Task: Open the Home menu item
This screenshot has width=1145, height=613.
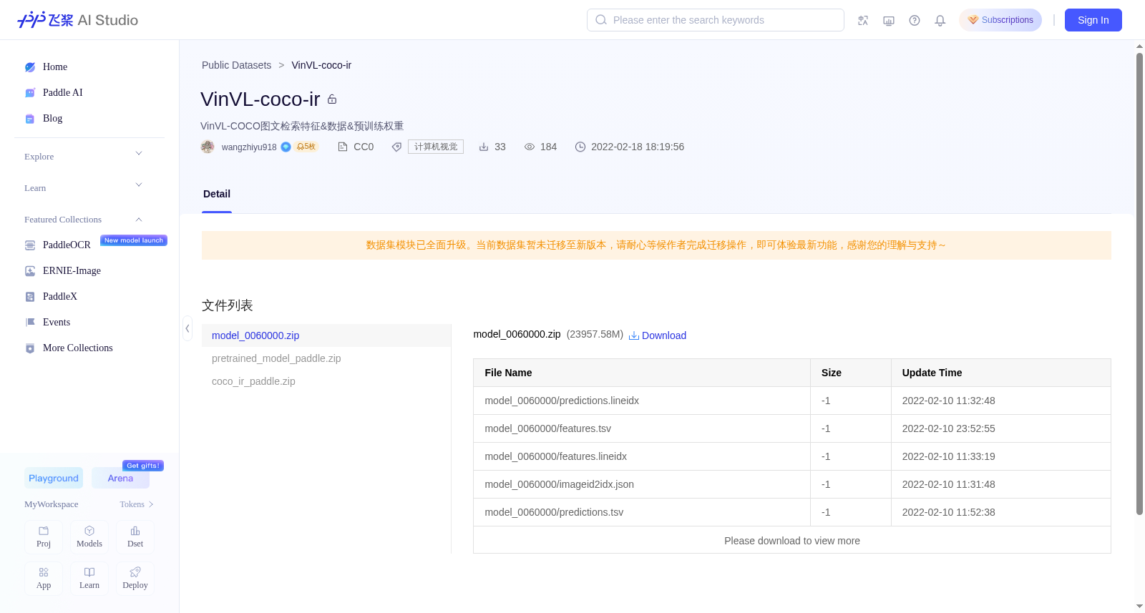Action: (55, 67)
